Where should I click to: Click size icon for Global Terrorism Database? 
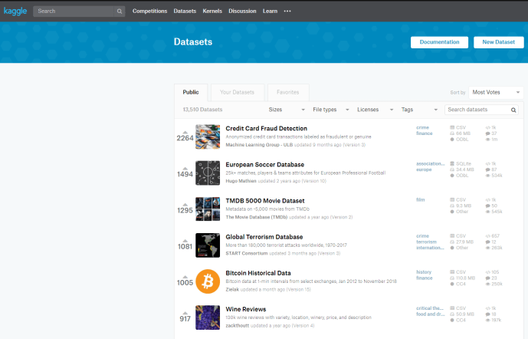coord(452,242)
